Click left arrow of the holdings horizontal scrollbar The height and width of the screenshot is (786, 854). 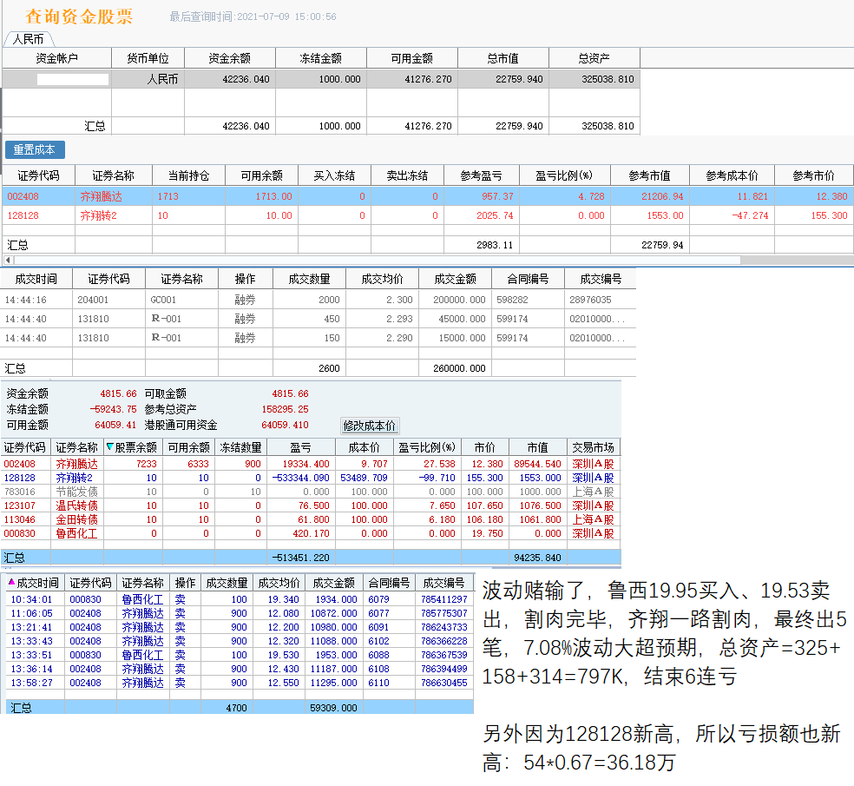(x=9, y=260)
